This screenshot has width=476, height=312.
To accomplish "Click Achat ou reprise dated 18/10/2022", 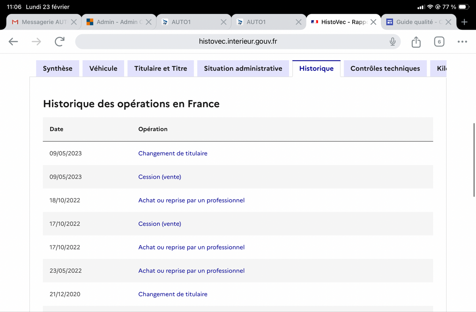I will pyautogui.click(x=191, y=200).
